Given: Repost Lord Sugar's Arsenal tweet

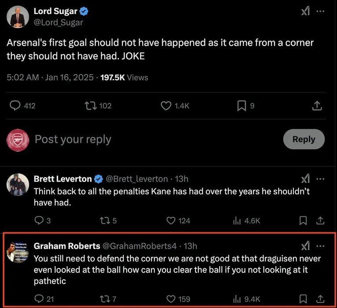Looking at the screenshot, I should coord(91,106).
